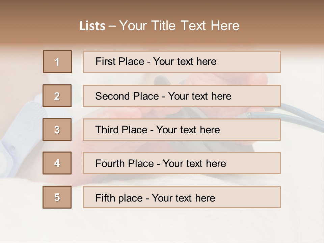This screenshot has height=243, width=324.
Task: Select the number 2 box
Action: (x=57, y=96)
